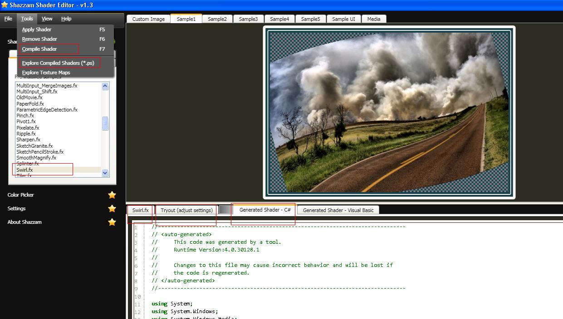Click the star icon beside Settings

[112, 208]
